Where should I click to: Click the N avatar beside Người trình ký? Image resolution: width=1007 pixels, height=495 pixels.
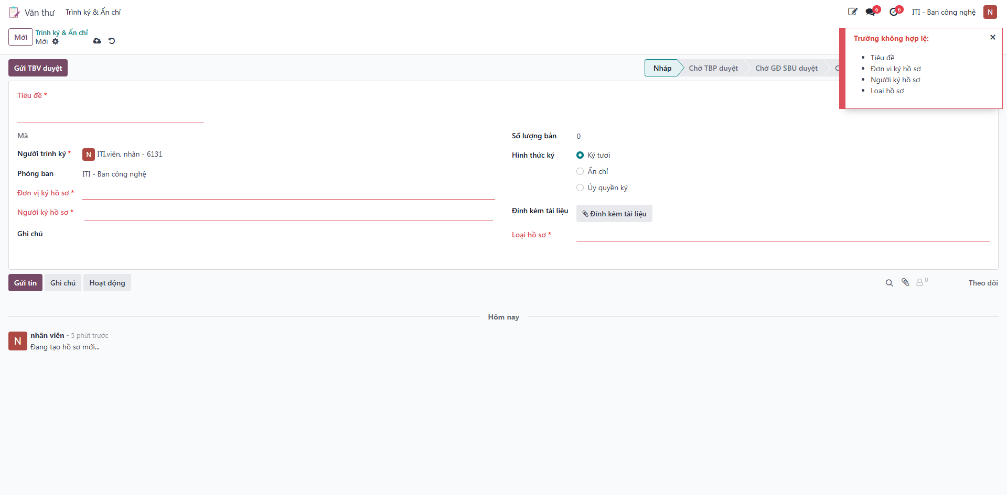[89, 155]
